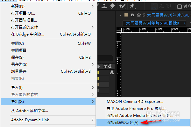The image size is (191, 127).
Task: Click the composition flowchart hierarchy icon
Action: pos(112,72)
